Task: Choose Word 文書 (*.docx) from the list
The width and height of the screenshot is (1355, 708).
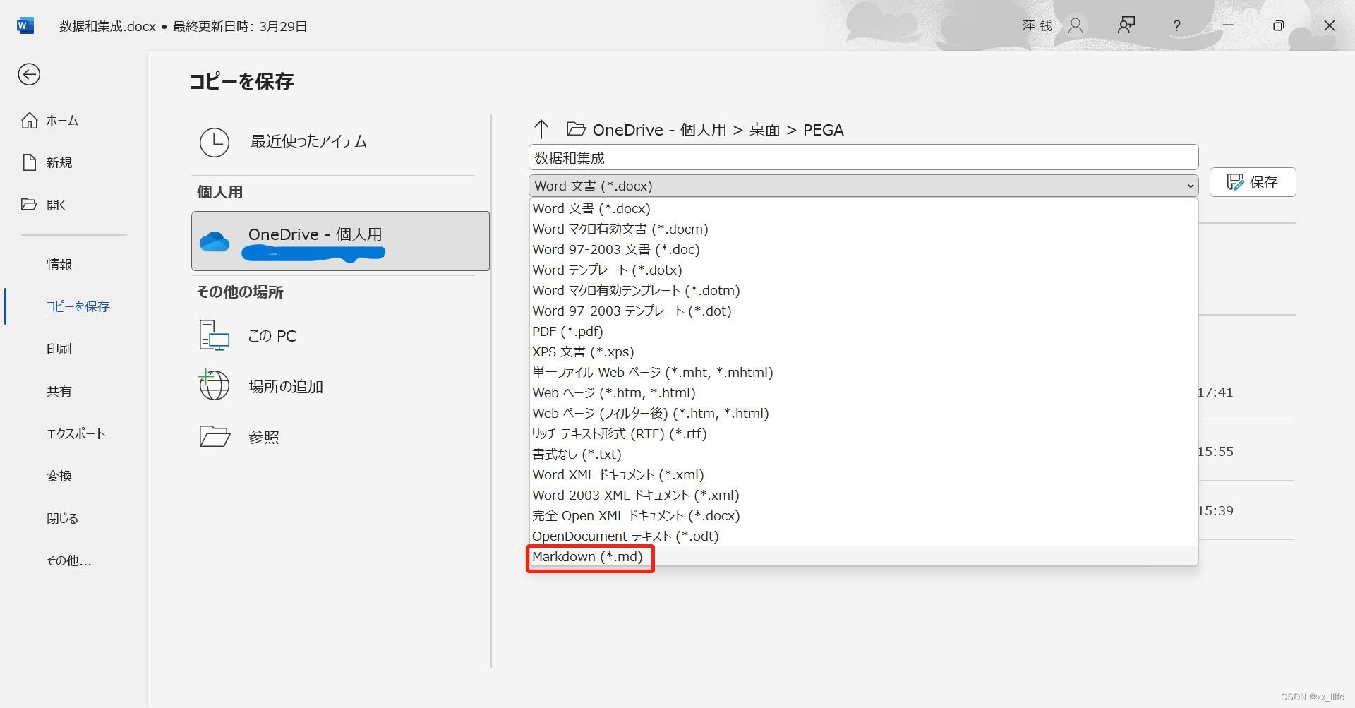Action: [863, 208]
